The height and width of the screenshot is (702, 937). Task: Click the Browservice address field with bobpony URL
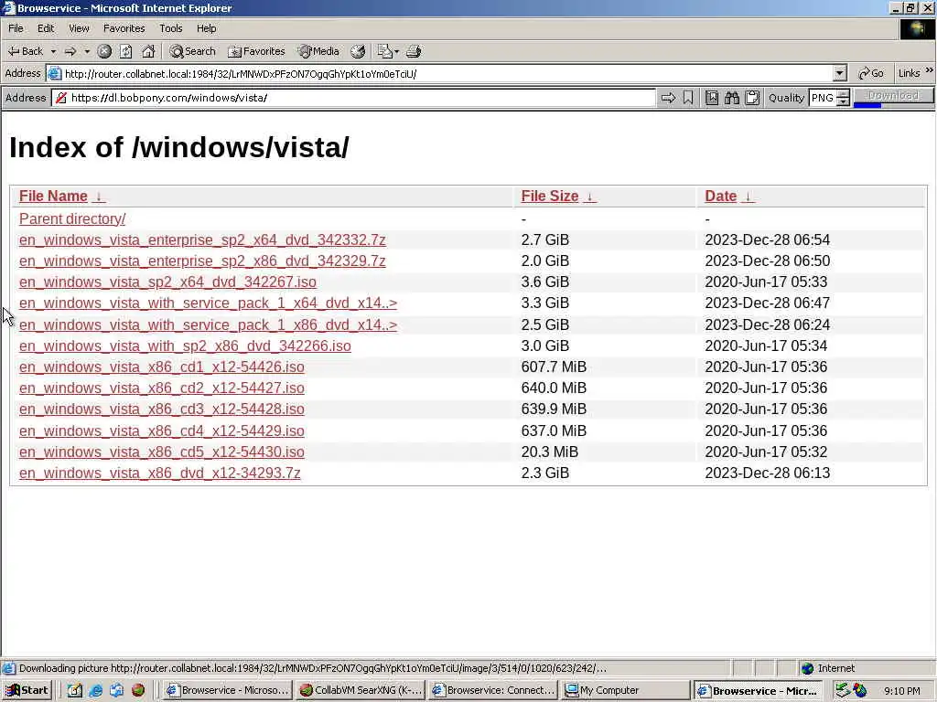point(354,98)
